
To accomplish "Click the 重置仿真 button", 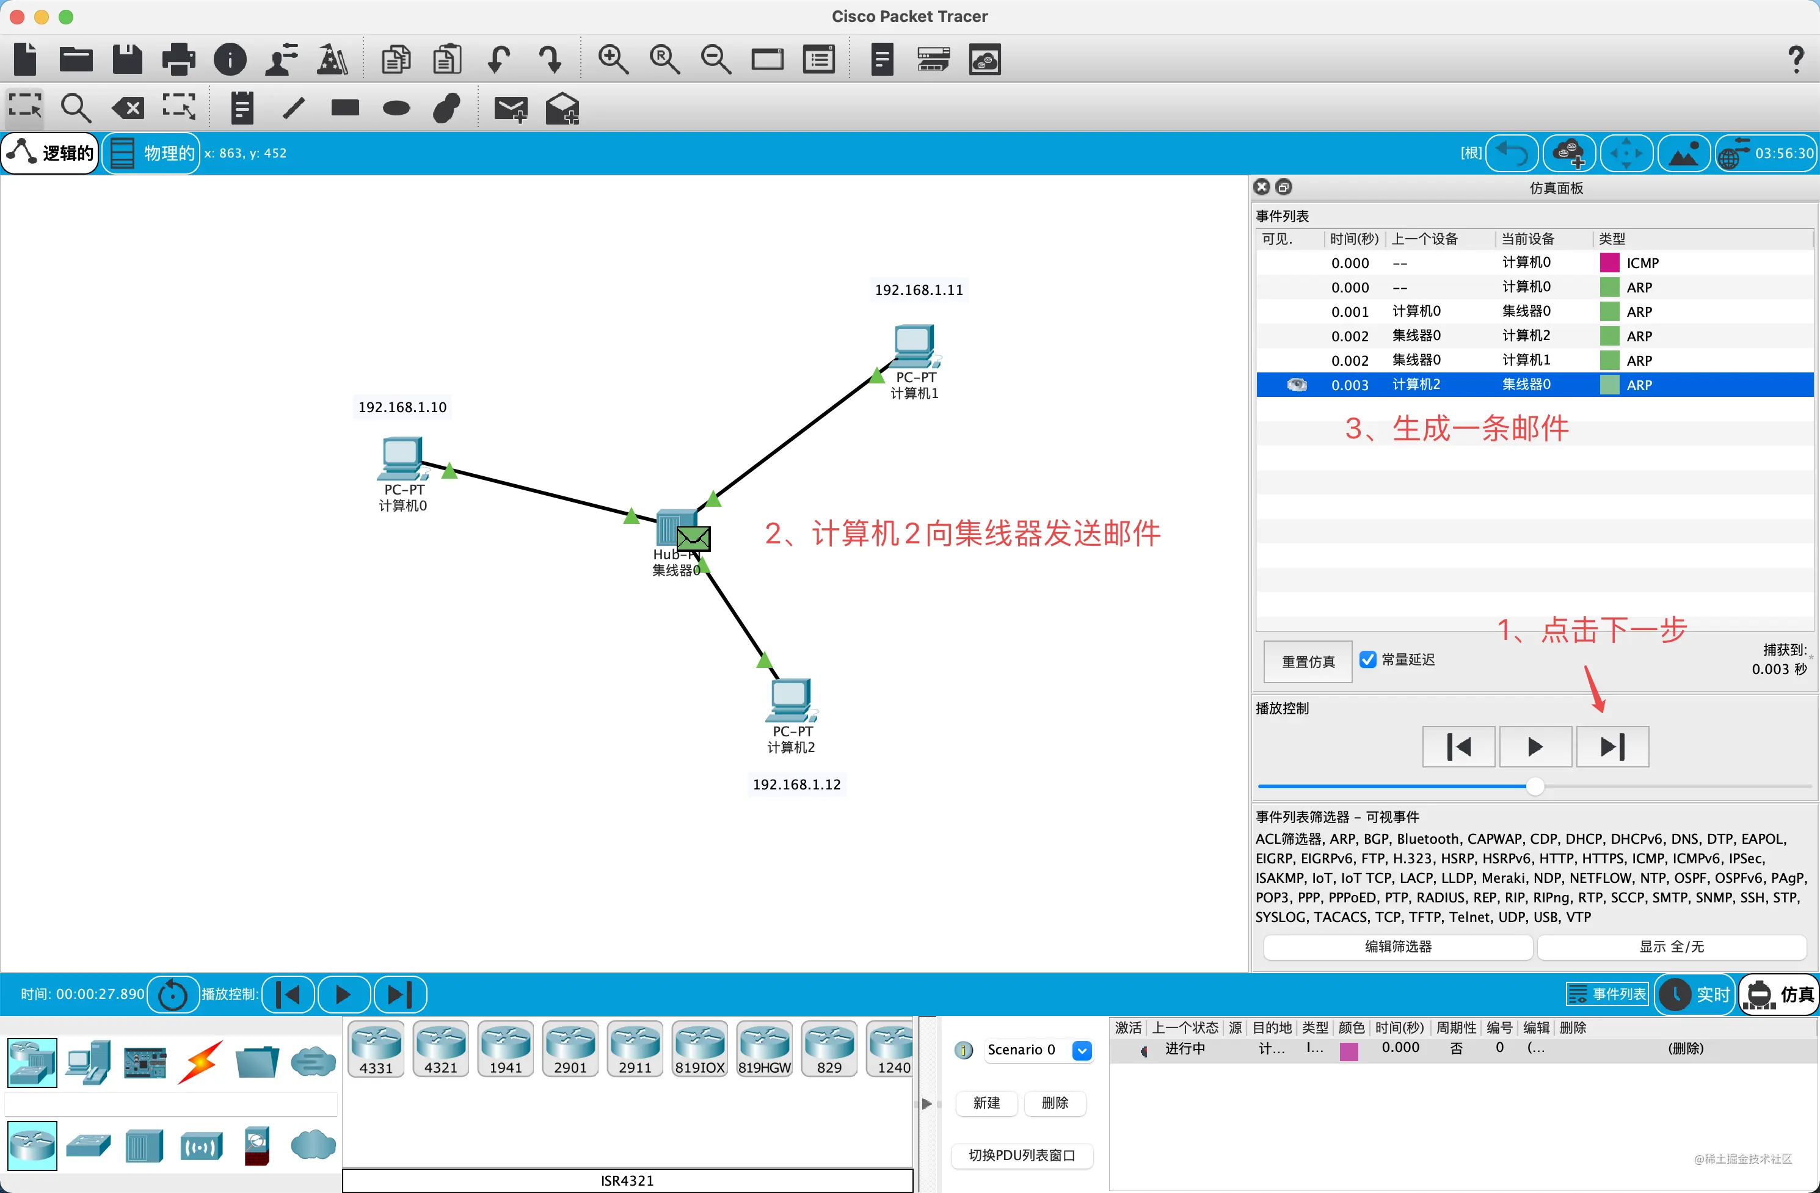I will 1308,661.
